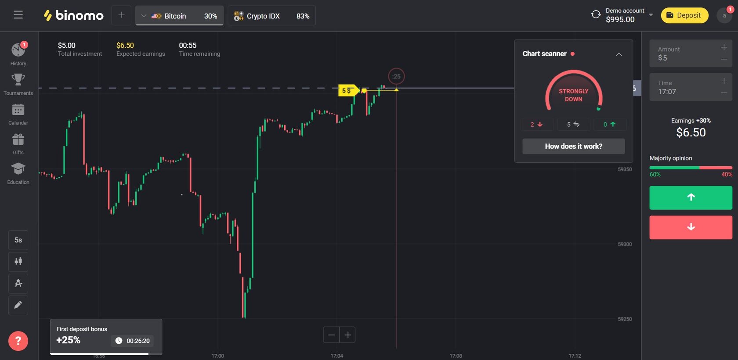Open the Education sidebar item
The width and height of the screenshot is (738, 360).
point(18,174)
